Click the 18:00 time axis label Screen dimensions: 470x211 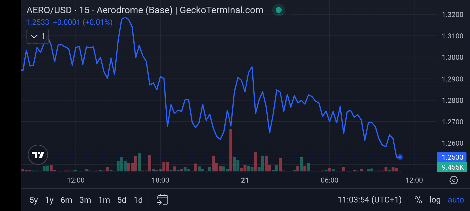click(160, 180)
